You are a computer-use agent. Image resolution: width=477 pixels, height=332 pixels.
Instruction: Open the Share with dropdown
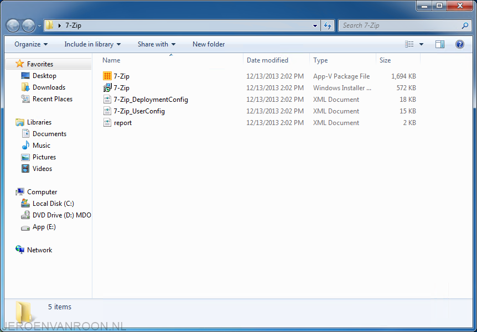click(x=157, y=44)
